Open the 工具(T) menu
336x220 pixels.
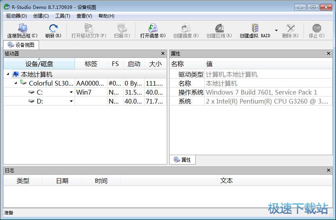tap(63, 16)
